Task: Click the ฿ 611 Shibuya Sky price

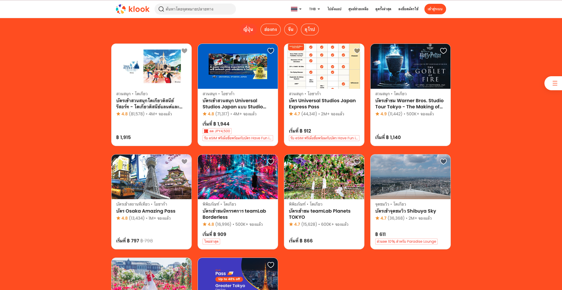Action: point(381,234)
